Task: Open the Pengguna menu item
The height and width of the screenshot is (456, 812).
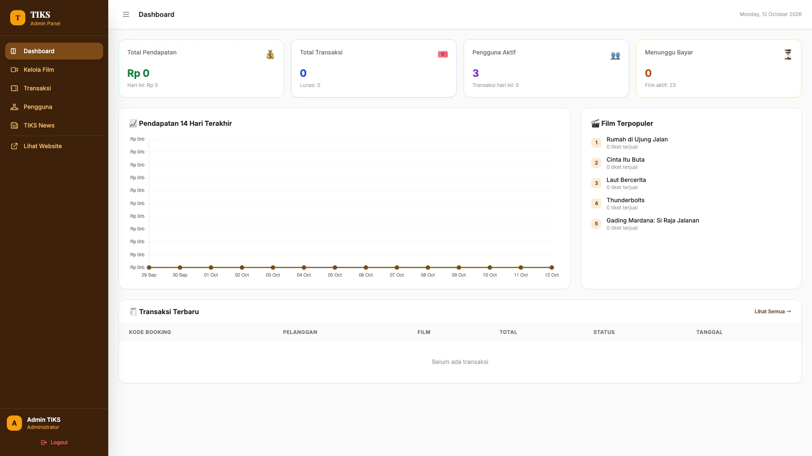Action: [54, 107]
